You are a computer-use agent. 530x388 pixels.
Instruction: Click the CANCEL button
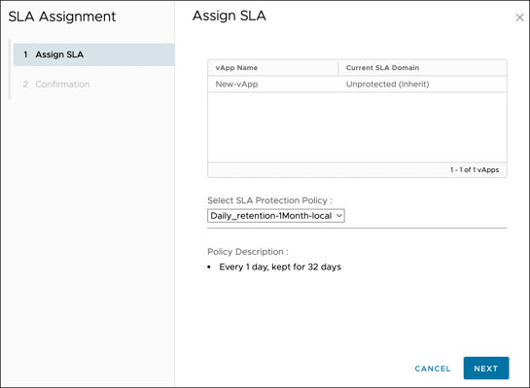(x=433, y=369)
